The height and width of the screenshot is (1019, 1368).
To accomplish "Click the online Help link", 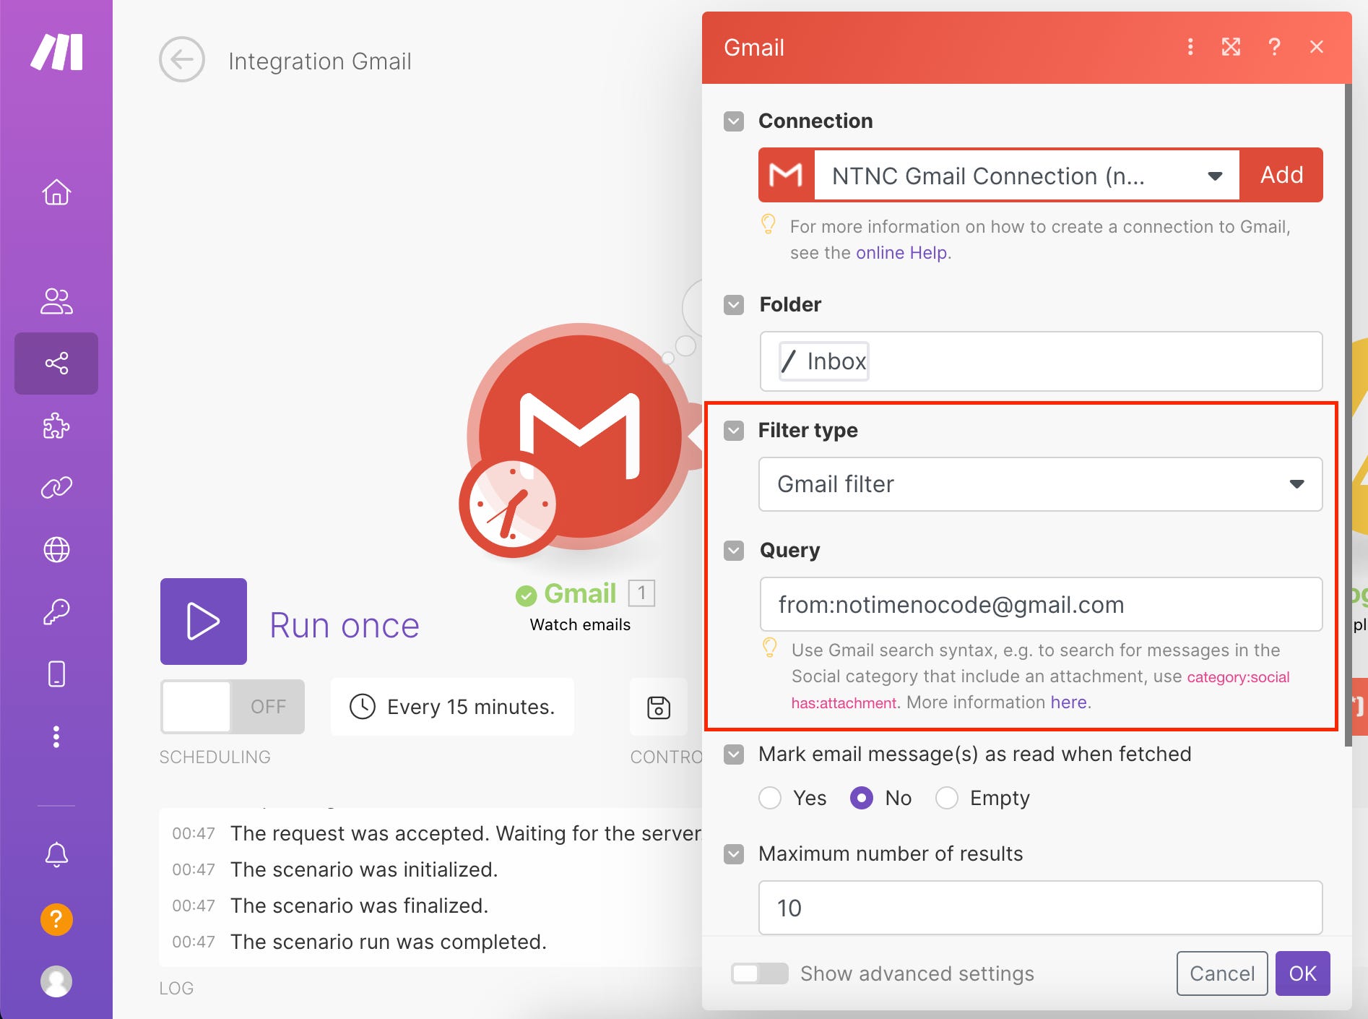I will pos(901,252).
